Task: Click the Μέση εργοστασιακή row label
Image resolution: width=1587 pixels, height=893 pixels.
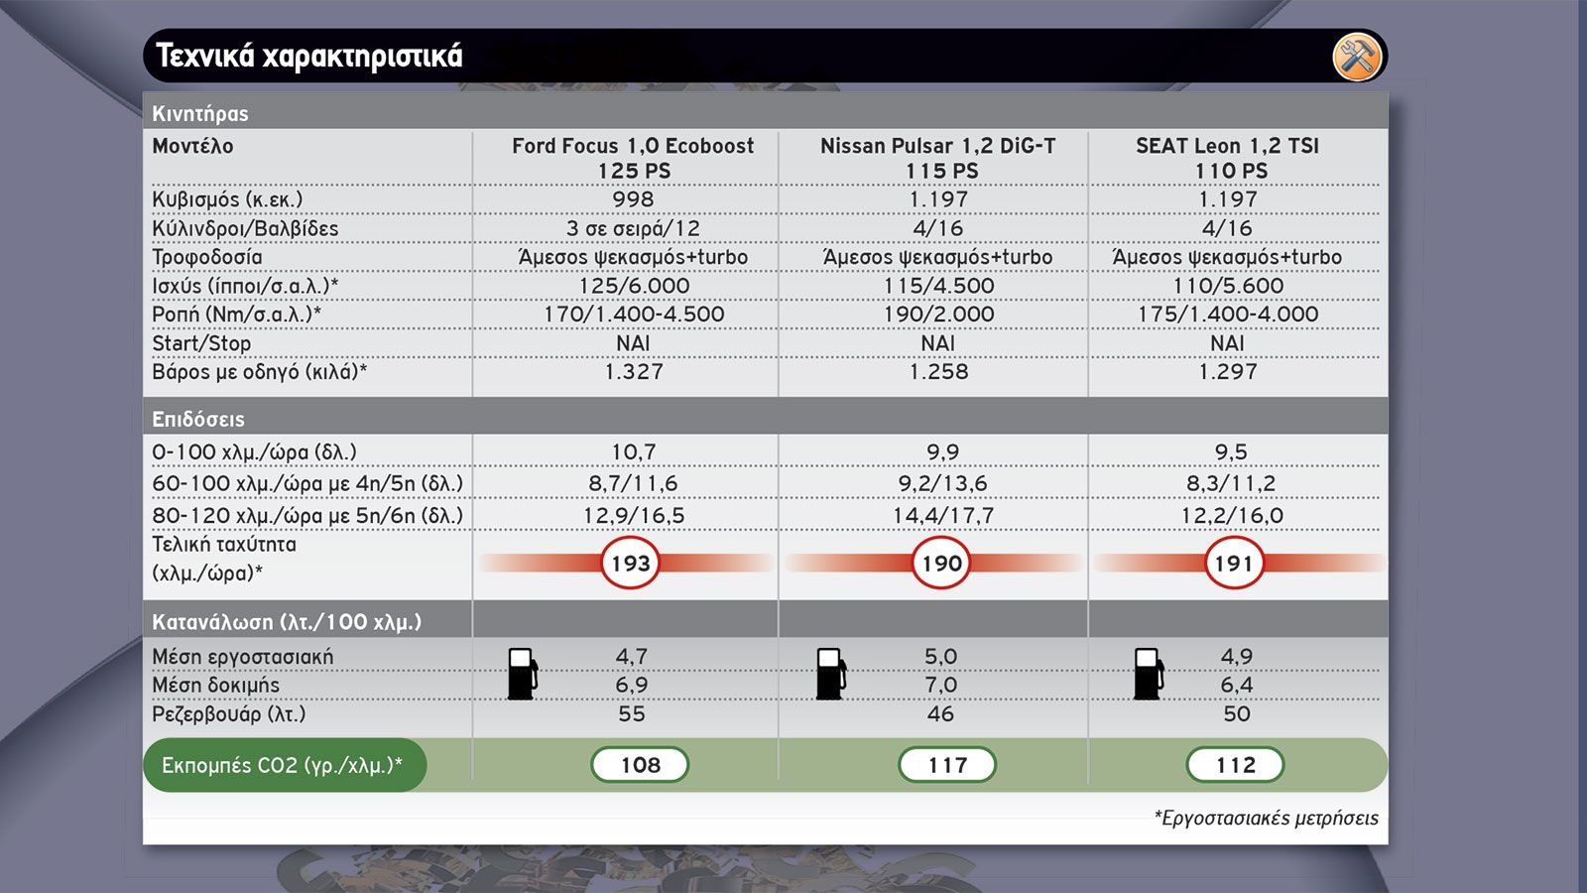Action: 243,657
